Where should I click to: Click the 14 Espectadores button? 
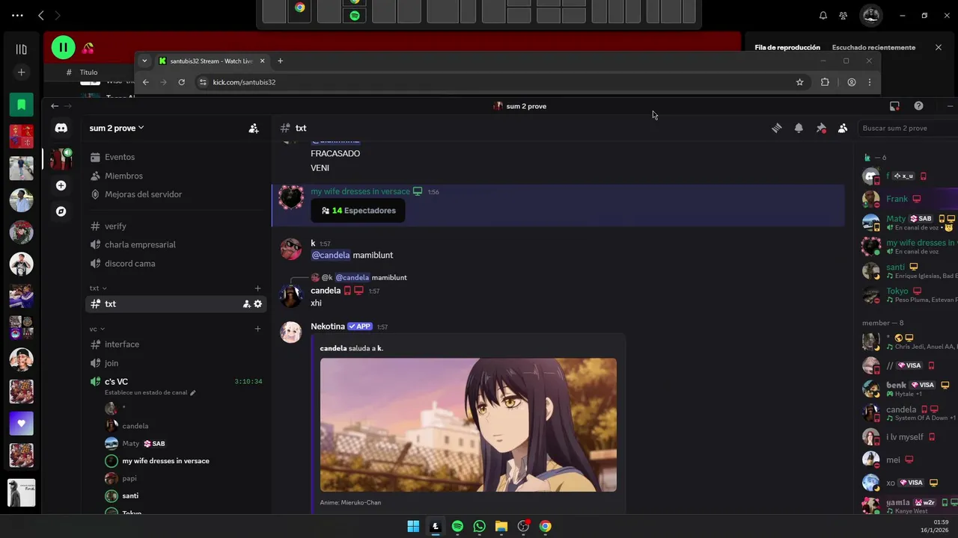coord(359,211)
